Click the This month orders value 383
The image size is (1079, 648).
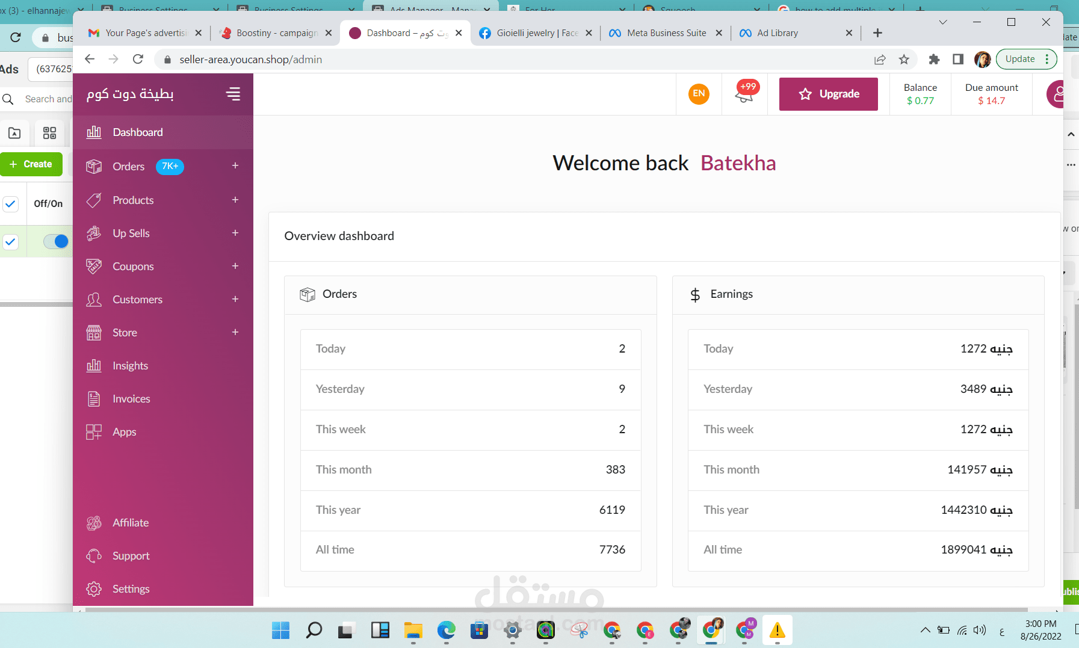615,469
